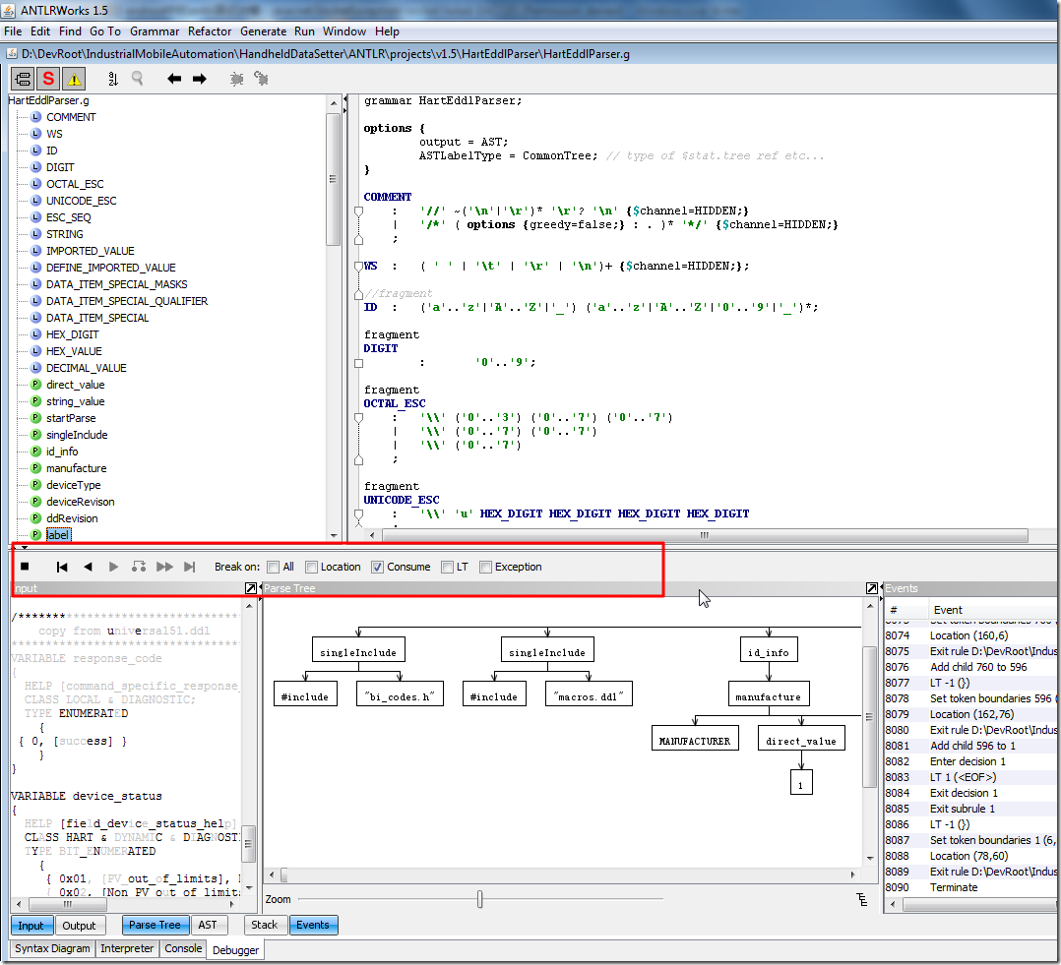Tick the Exception break checkbox
This screenshot has width=1061, height=965.
coord(485,567)
